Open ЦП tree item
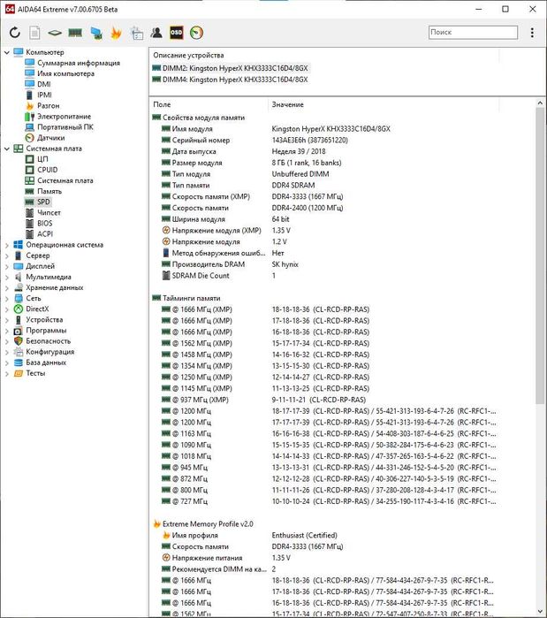 pyautogui.click(x=42, y=159)
